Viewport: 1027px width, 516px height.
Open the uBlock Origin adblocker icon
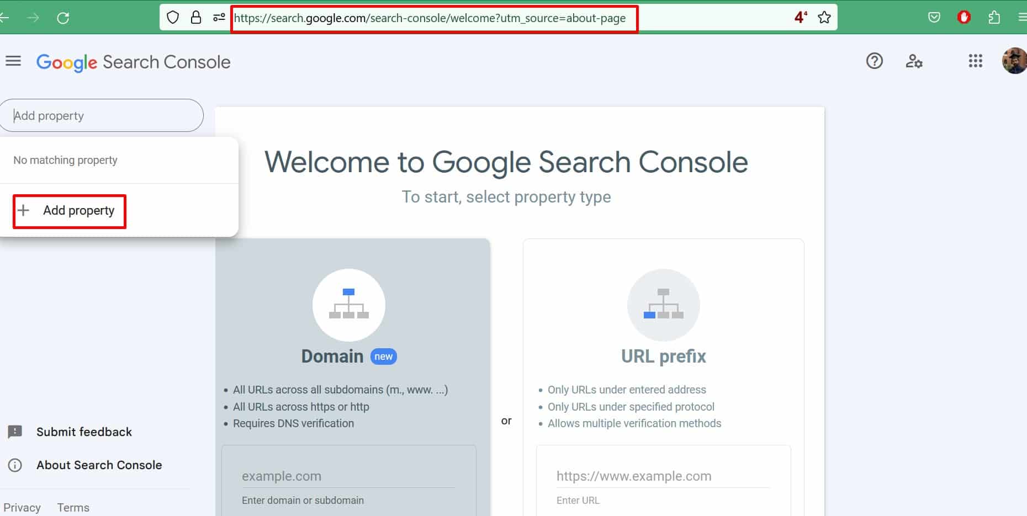coord(964,17)
